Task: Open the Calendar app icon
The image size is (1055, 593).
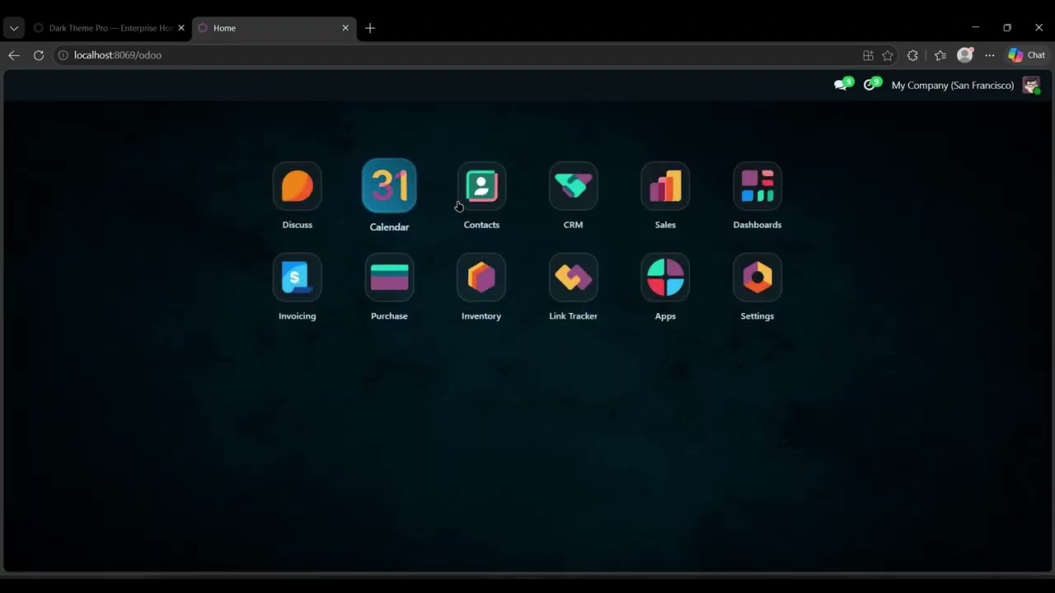Action: coord(389,185)
